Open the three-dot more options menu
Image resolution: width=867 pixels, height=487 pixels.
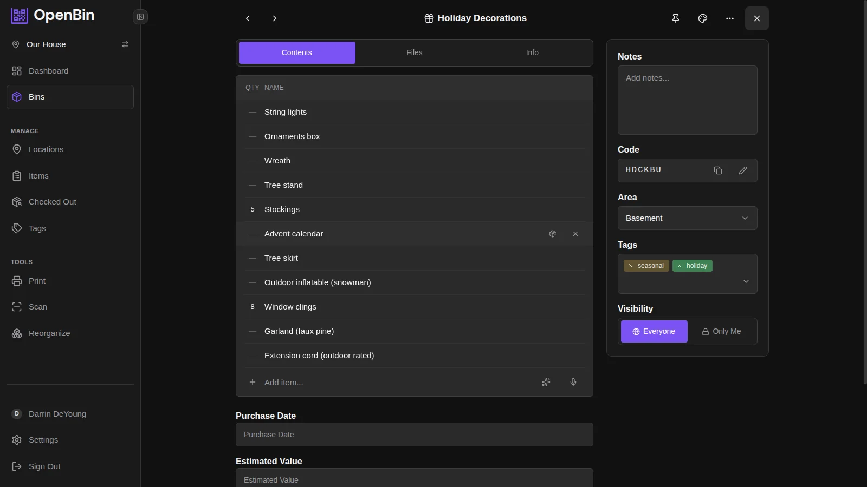[x=729, y=18]
